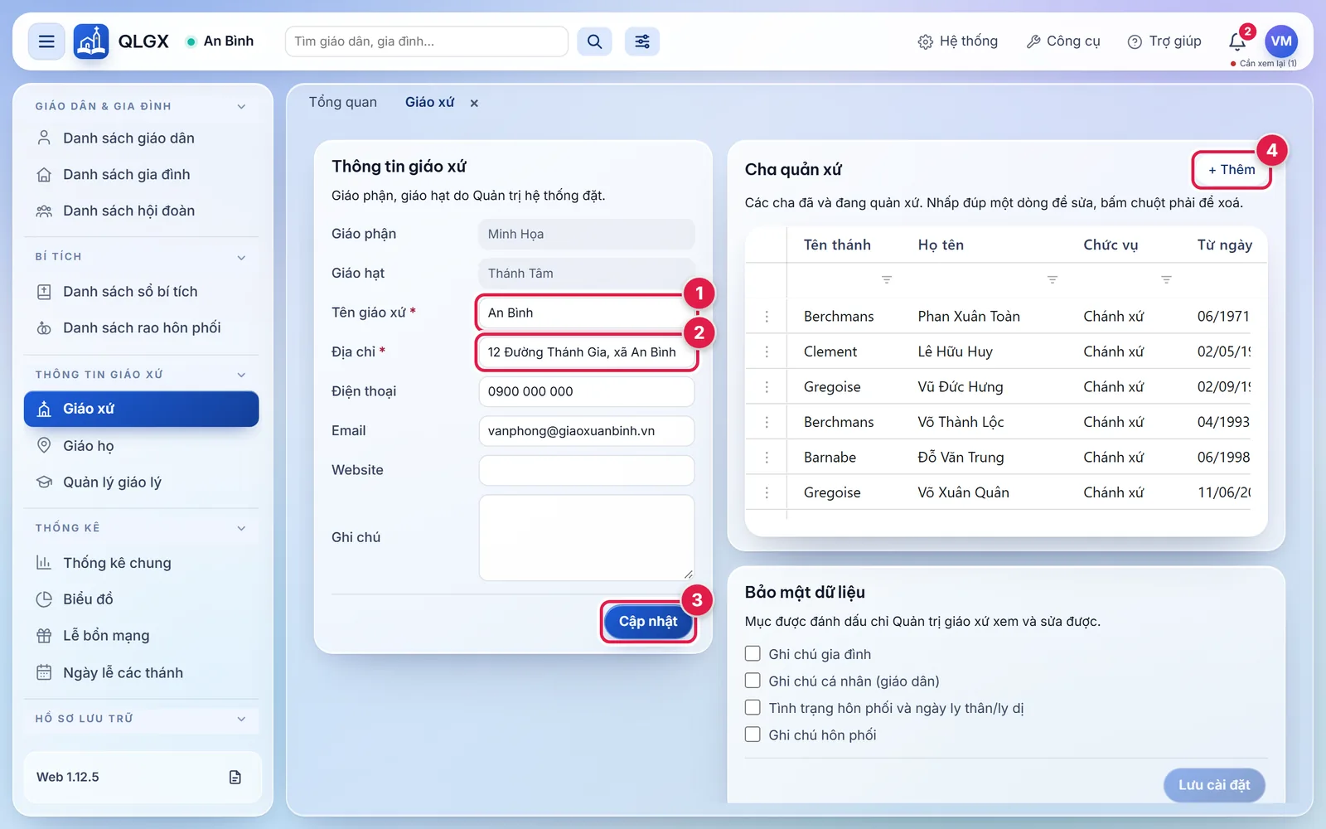Open Danh sách sổ bí tích

141,292
